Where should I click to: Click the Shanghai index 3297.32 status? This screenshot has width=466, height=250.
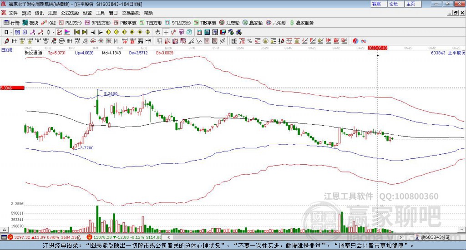[44, 237]
